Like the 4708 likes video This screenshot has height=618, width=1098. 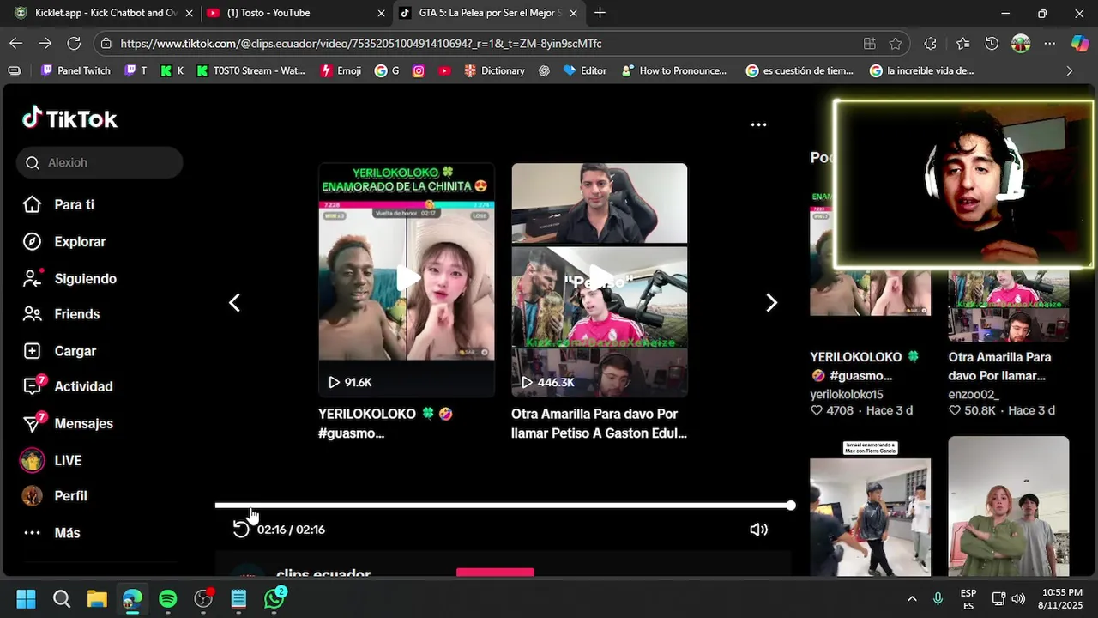(x=817, y=411)
